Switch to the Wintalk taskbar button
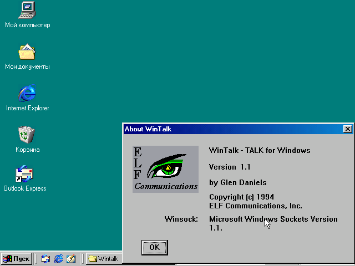Viewport: 355px width, 266px height. click(x=104, y=259)
